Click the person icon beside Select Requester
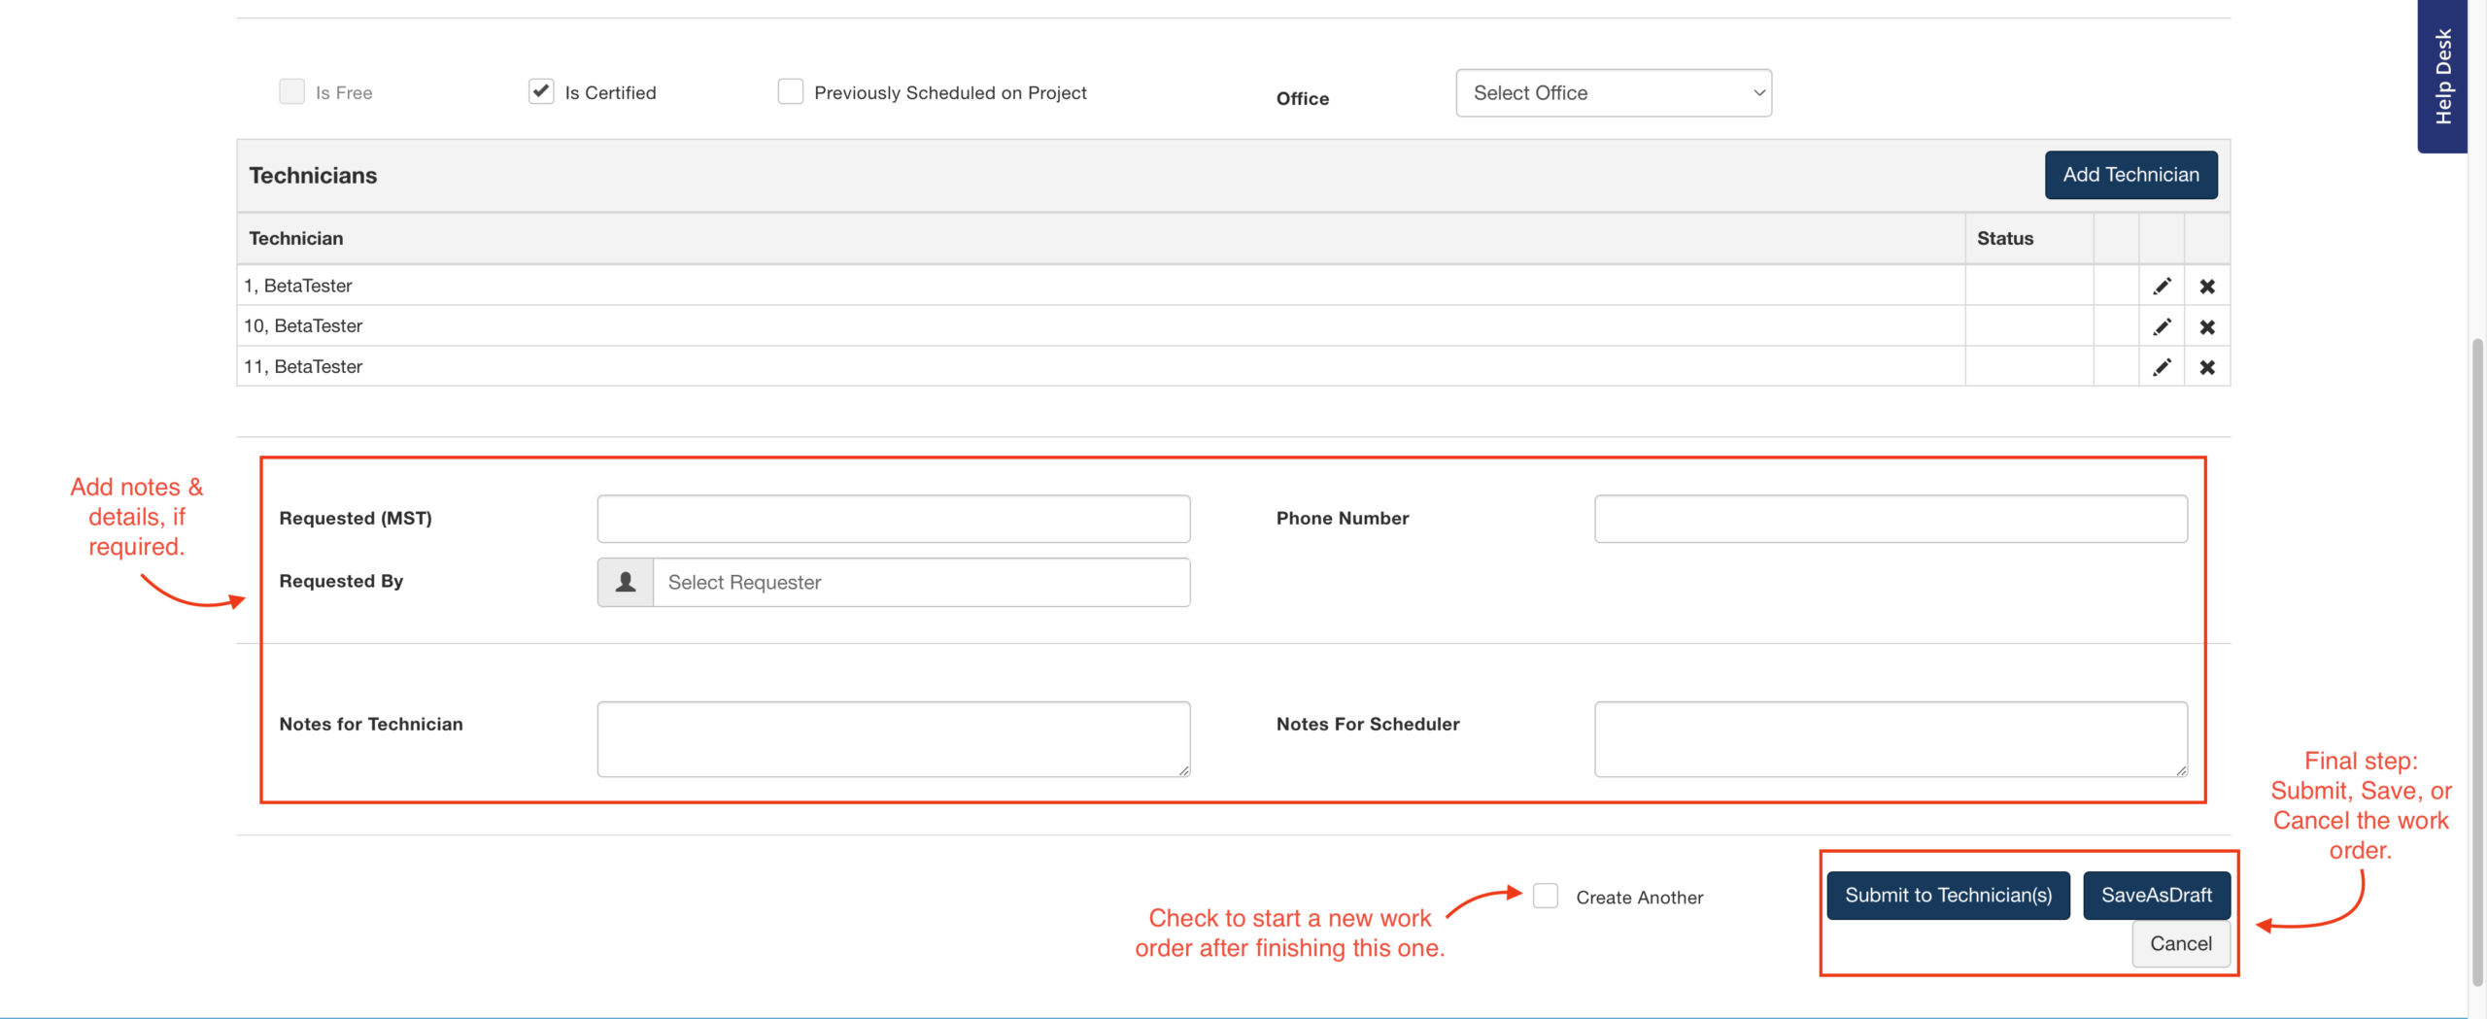This screenshot has height=1019, width=2487. [x=626, y=582]
